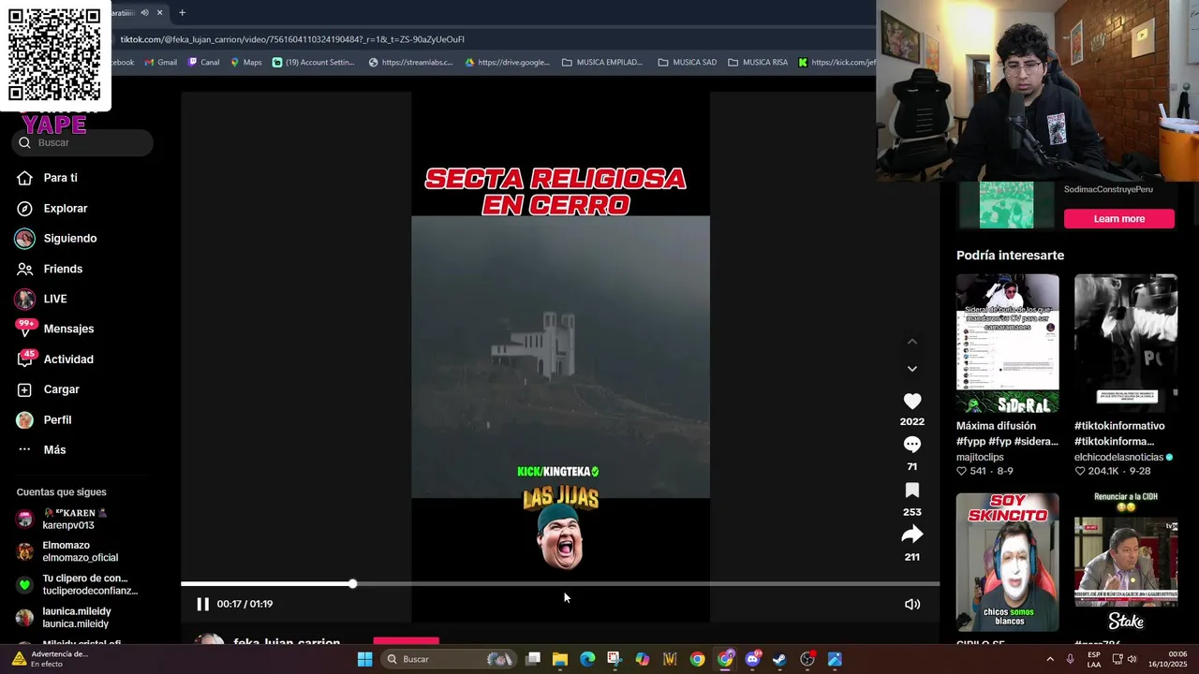Screen dimensions: 1199x674
Task: Open the elchicodelasnoticias author link
Action: click(1118, 457)
